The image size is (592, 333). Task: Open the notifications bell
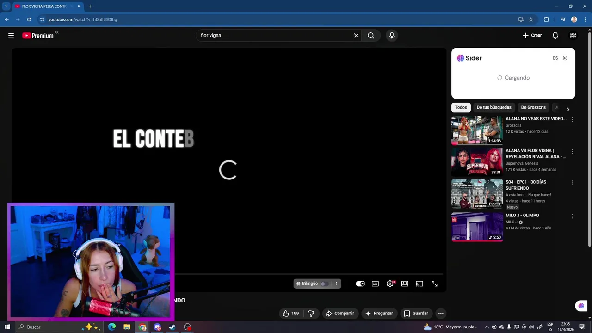[x=555, y=36]
